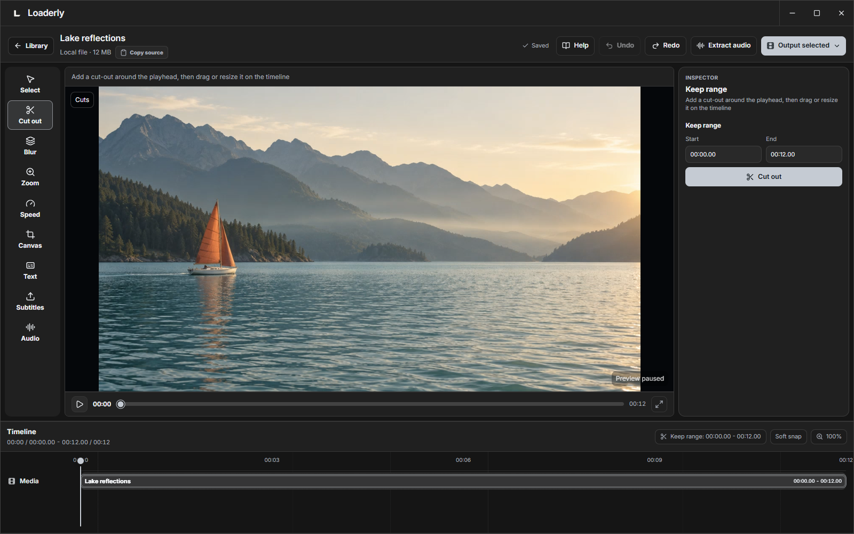Play the video preview
The image size is (854, 534).
(x=80, y=404)
